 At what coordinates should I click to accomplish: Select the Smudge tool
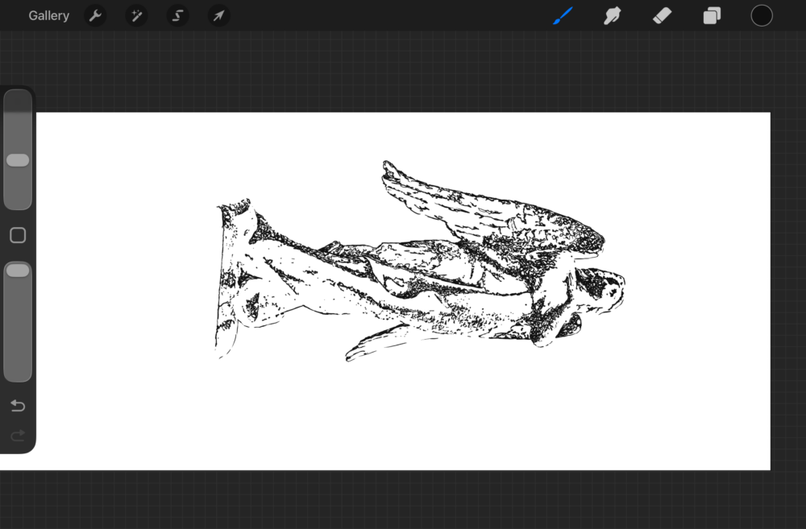[x=613, y=15]
